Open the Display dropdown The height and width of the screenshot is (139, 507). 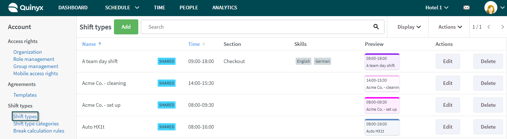pyautogui.click(x=409, y=27)
